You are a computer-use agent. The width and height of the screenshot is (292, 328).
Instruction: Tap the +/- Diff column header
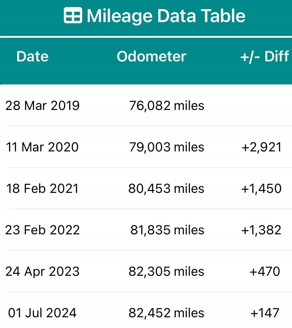point(264,57)
